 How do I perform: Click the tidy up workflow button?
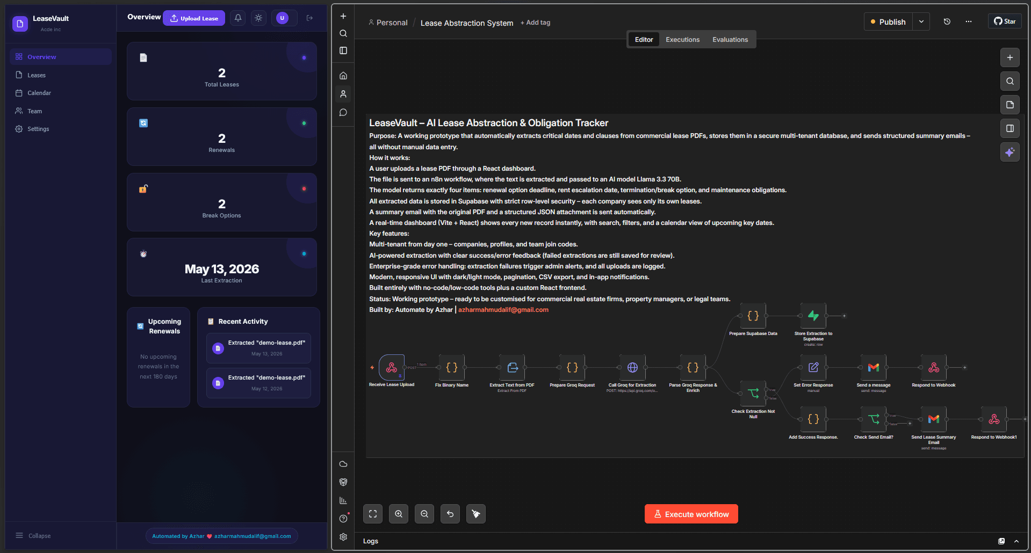tap(476, 514)
